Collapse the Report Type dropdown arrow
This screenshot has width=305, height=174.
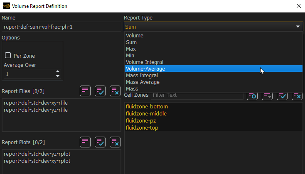point(298,27)
